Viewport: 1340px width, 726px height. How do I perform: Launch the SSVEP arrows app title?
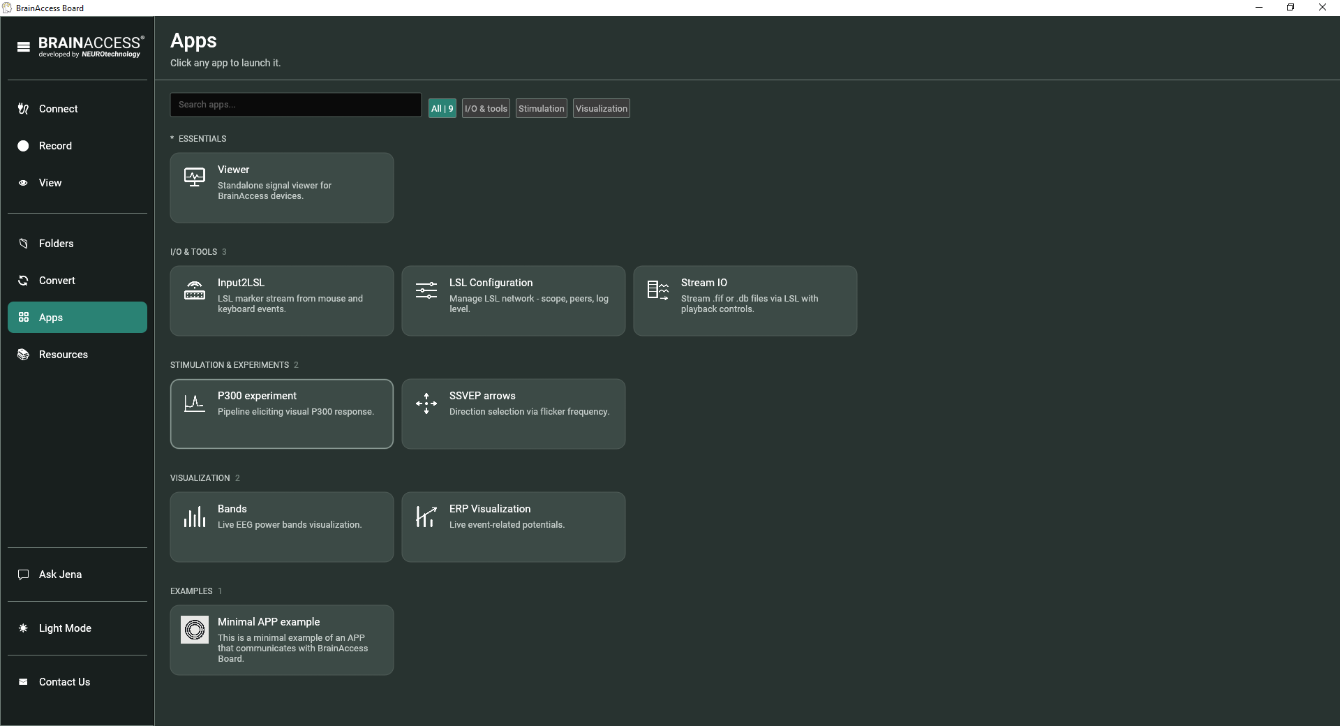pyautogui.click(x=483, y=396)
